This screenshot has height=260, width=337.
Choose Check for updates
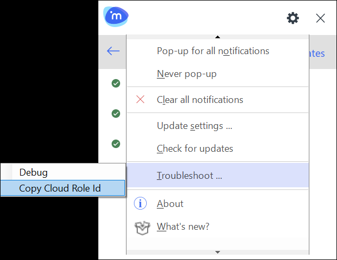pyautogui.click(x=195, y=149)
